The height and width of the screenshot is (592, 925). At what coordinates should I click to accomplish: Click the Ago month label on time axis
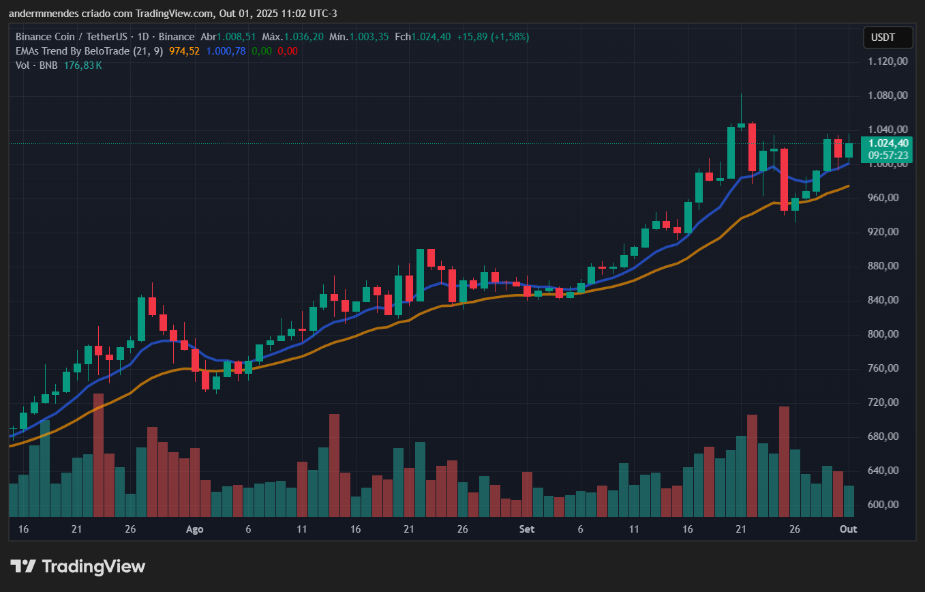click(194, 529)
